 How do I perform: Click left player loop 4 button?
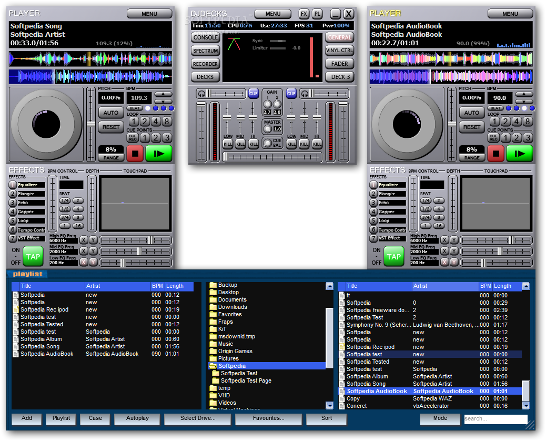pos(156,121)
